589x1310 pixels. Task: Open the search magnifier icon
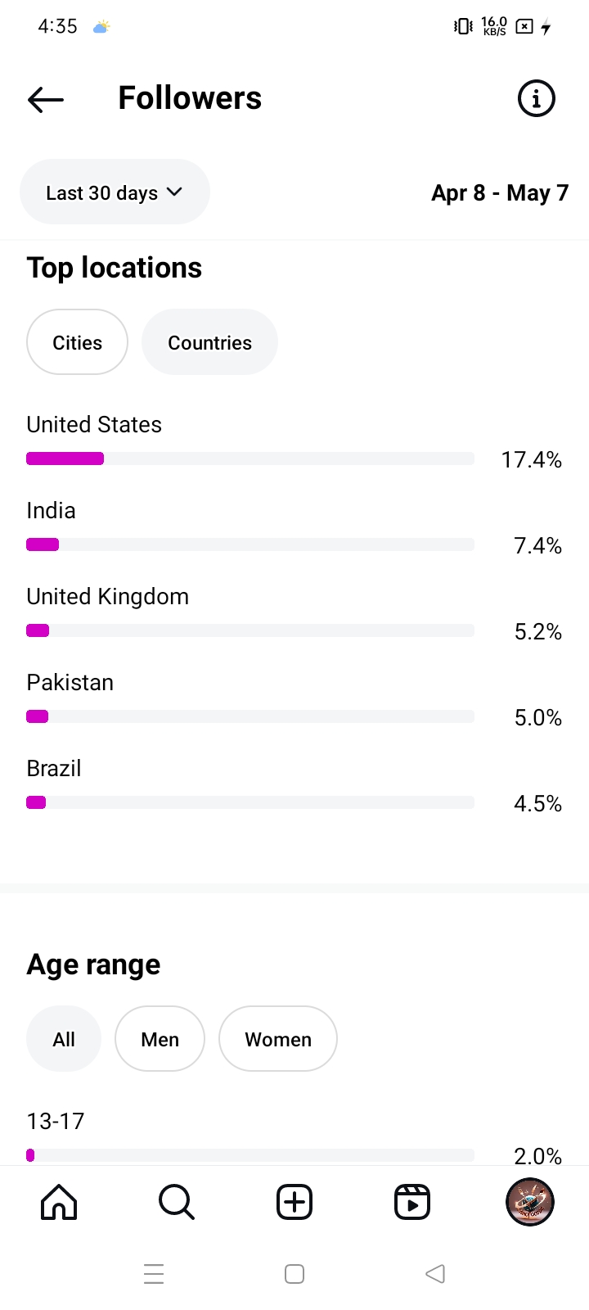[176, 1202]
